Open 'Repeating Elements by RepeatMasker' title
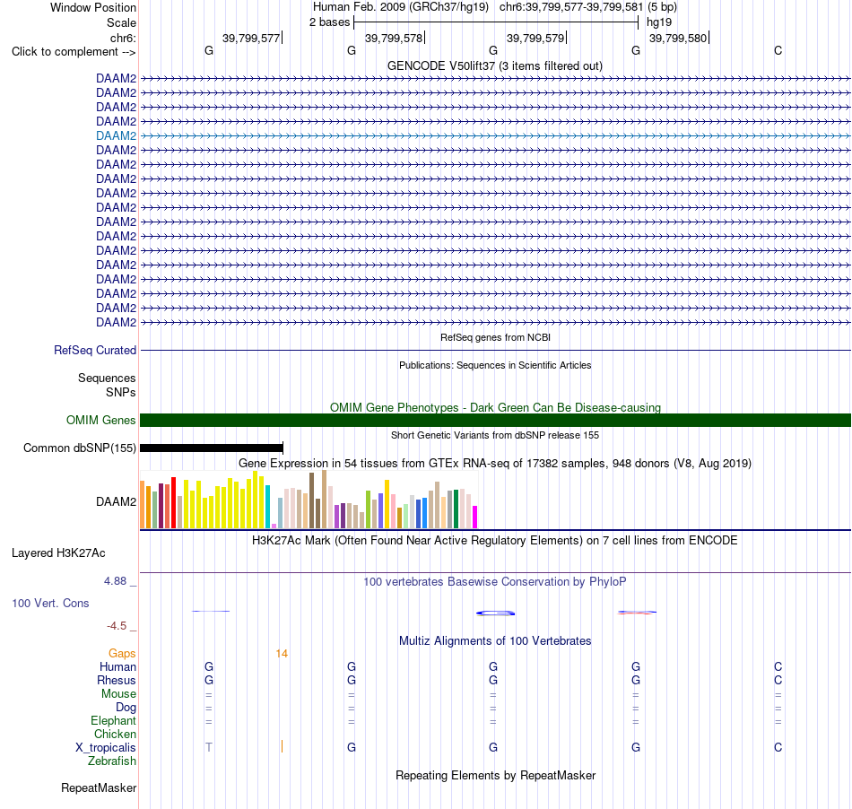 pyautogui.click(x=495, y=775)
